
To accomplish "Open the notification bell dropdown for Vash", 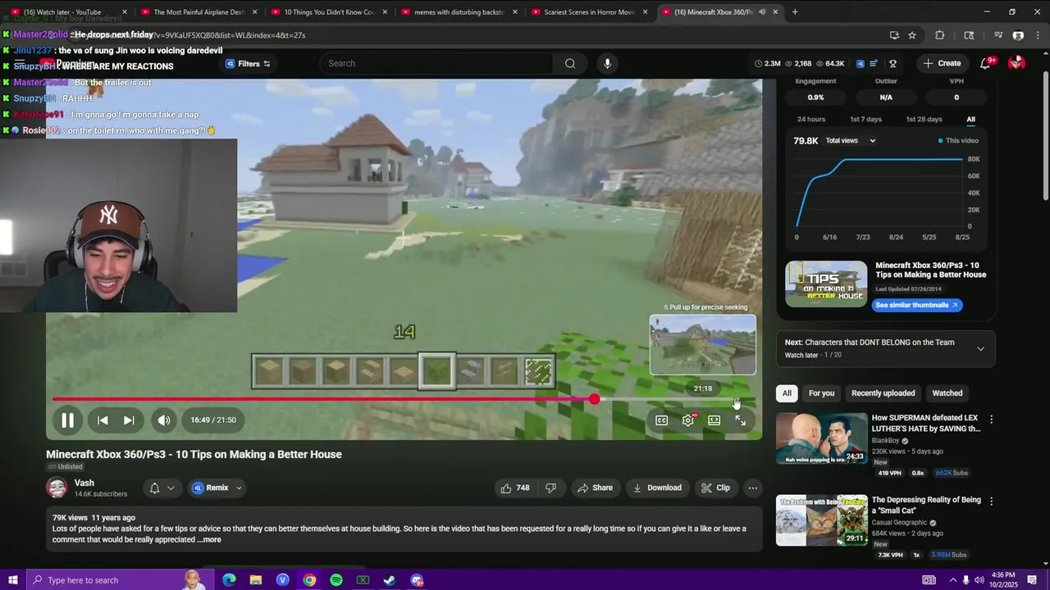I will pos(162,488).
